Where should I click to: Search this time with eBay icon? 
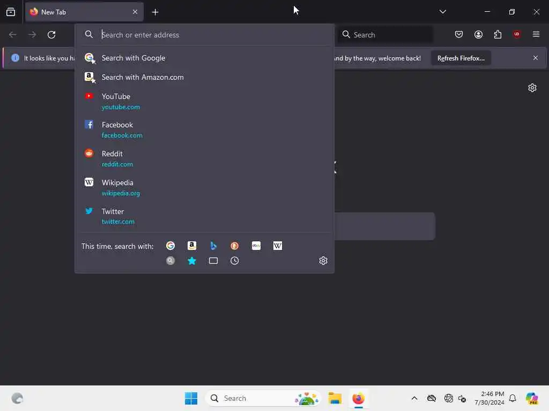(x=256, y=246)
